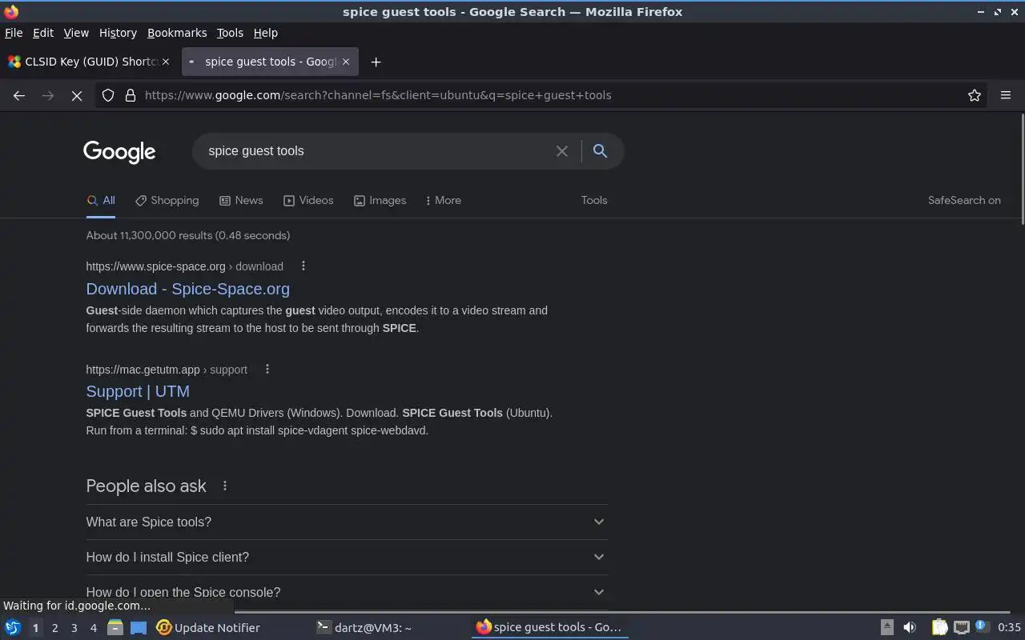The width and height of the screenshot is (1025, 640).
Task: Select Firefox spice guest tools taskbar entry
Action: pyautogui.click(x=549, y=627)
